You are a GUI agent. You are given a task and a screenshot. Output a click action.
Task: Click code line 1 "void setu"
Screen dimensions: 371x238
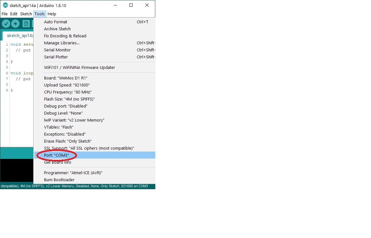(x=22, y=44)
